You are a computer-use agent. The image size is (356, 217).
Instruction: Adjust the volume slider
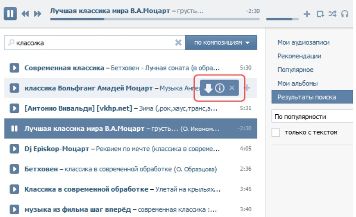pyautogui.click(x=282, y=19)
